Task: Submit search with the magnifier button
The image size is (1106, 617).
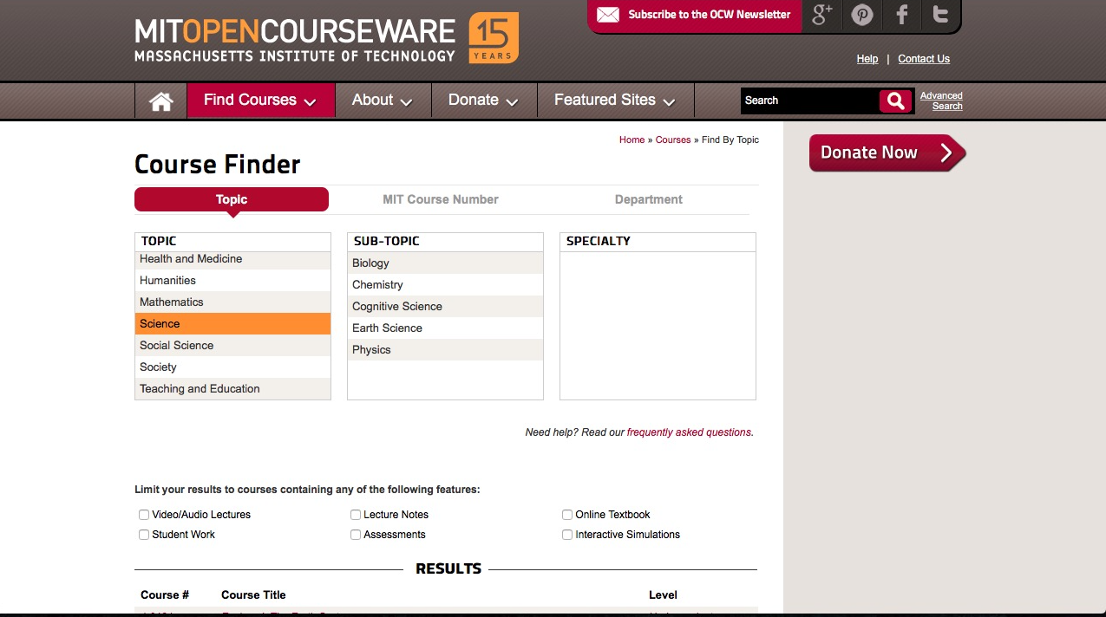Action: [x=896, y=101]
